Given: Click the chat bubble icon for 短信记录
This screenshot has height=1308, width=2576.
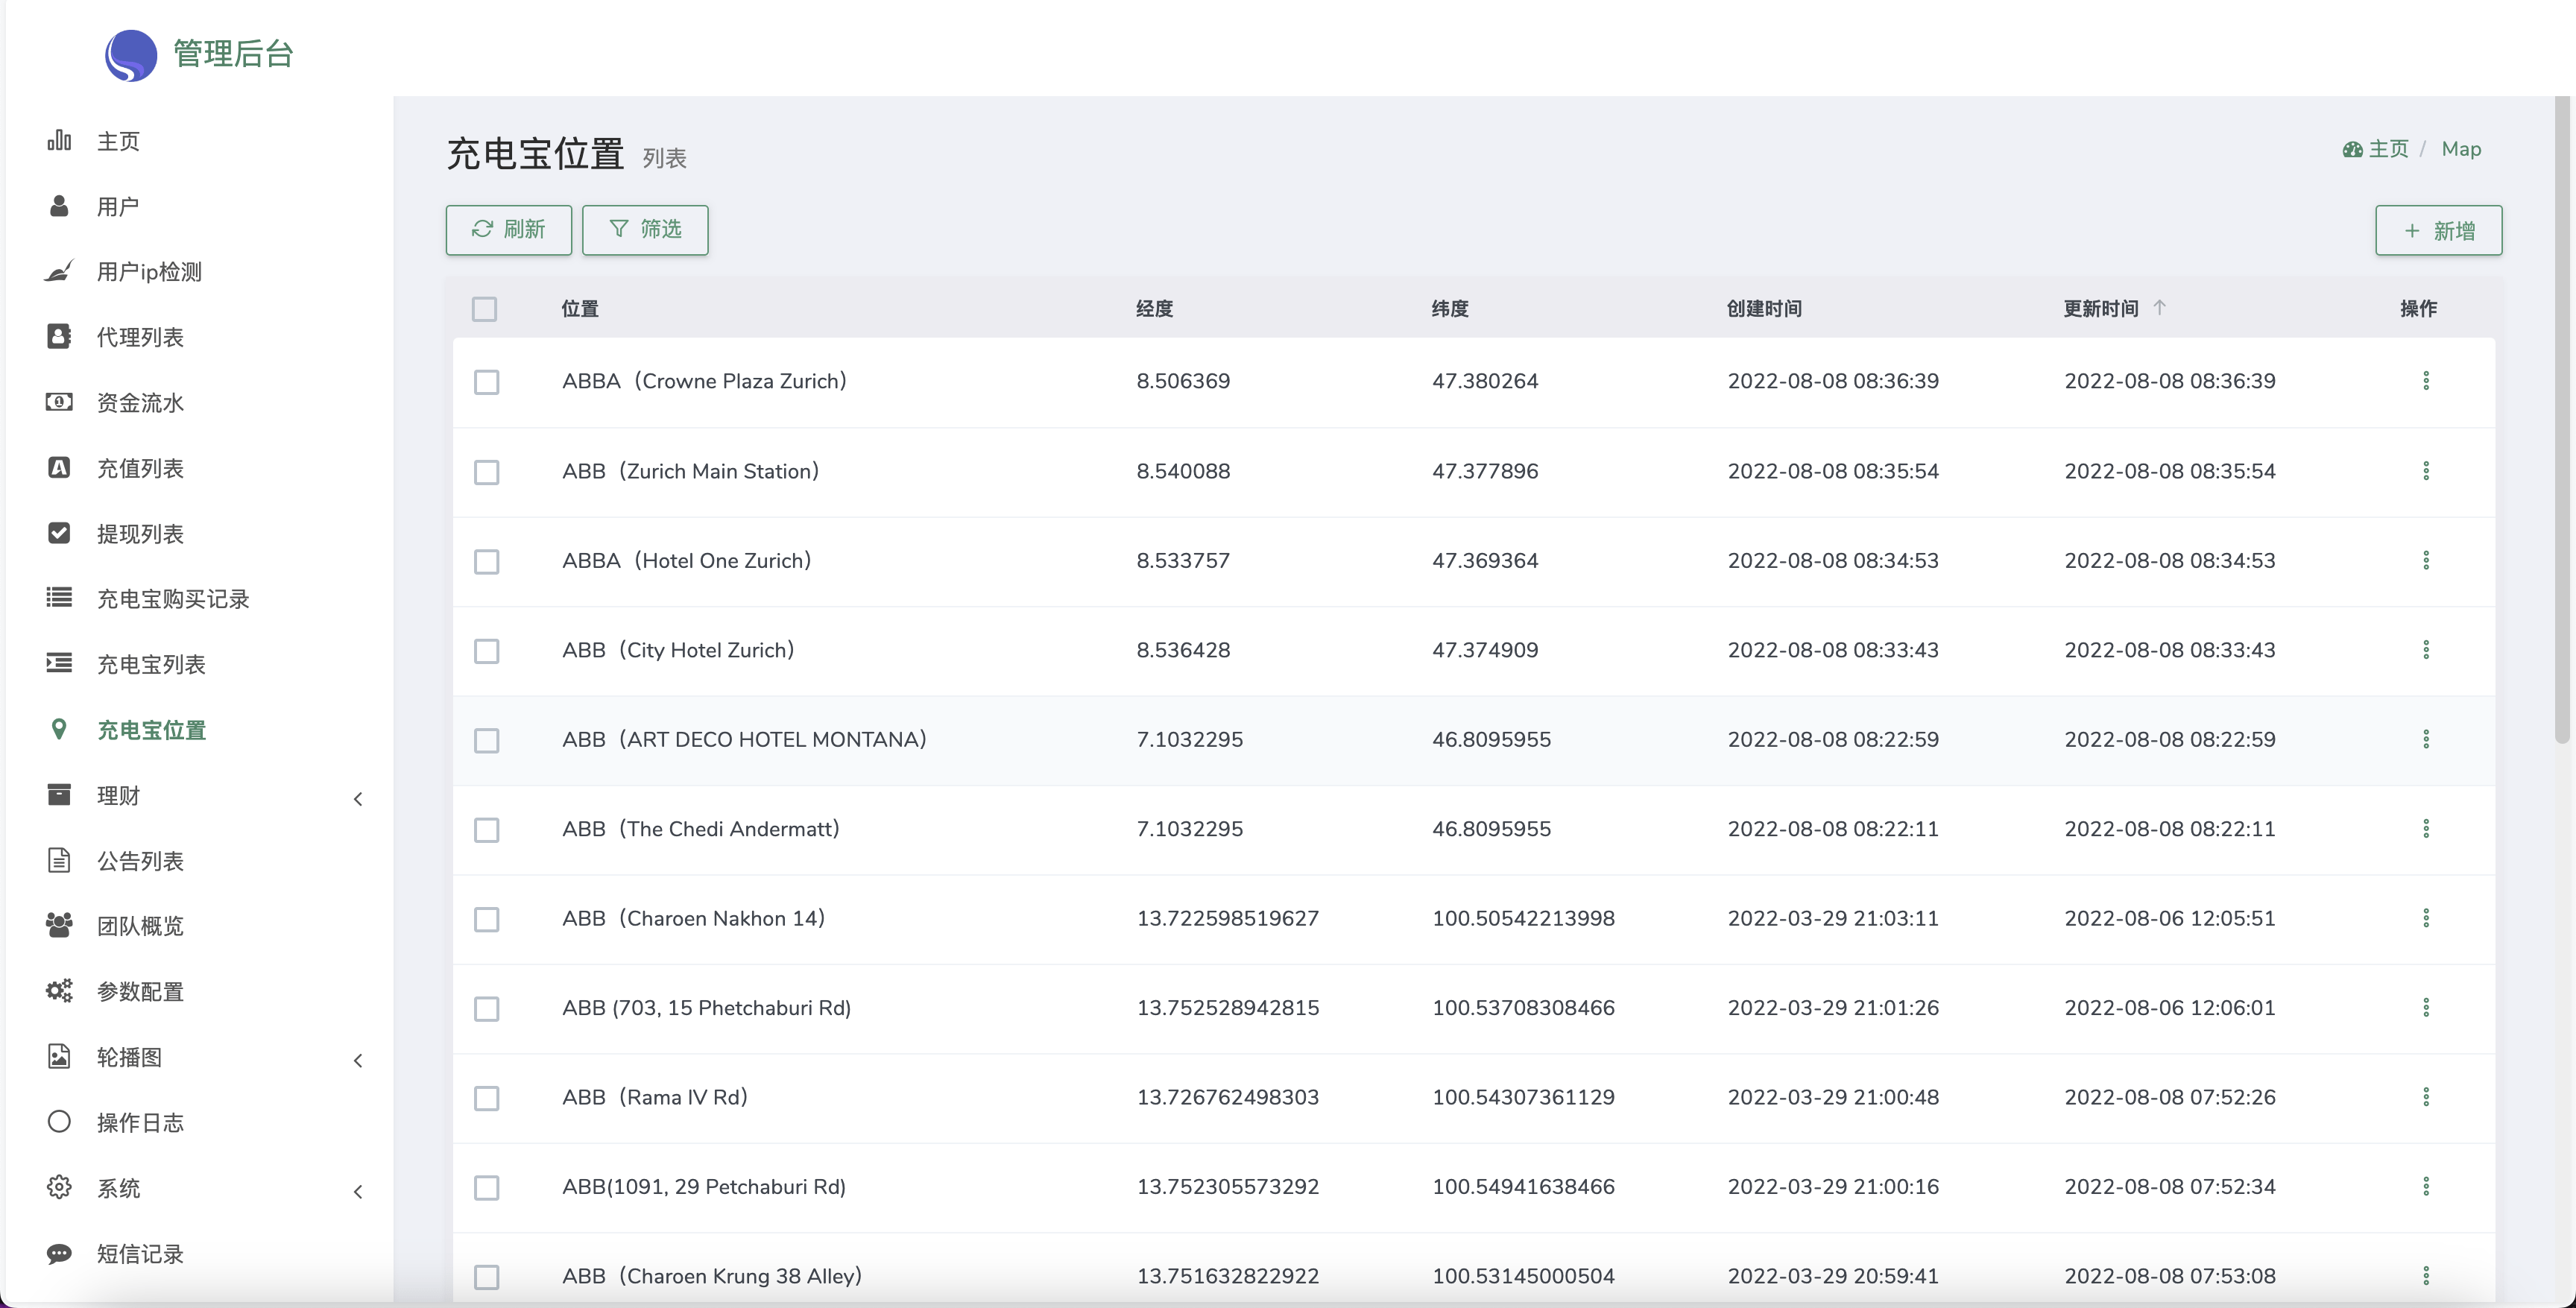Looking at the screenshot, I should click(59, 1253).
